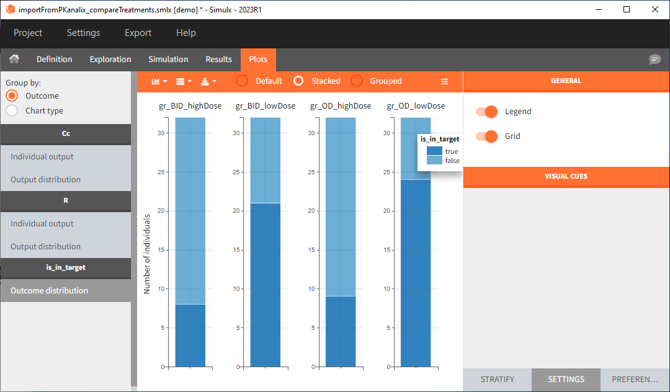Open the plot type chart dropdown
This screenshot has width=670, height=392.
(159, 81)
